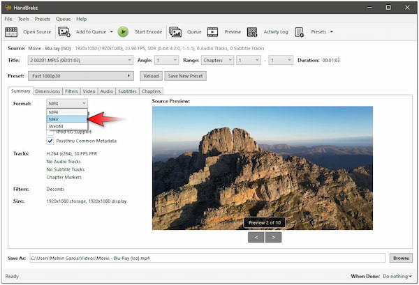Click the H.264 (x264), 30 FPS PFR text

(72, 153)
